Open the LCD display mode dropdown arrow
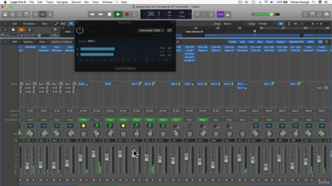 pyautogui.click(x=190, y=14)
